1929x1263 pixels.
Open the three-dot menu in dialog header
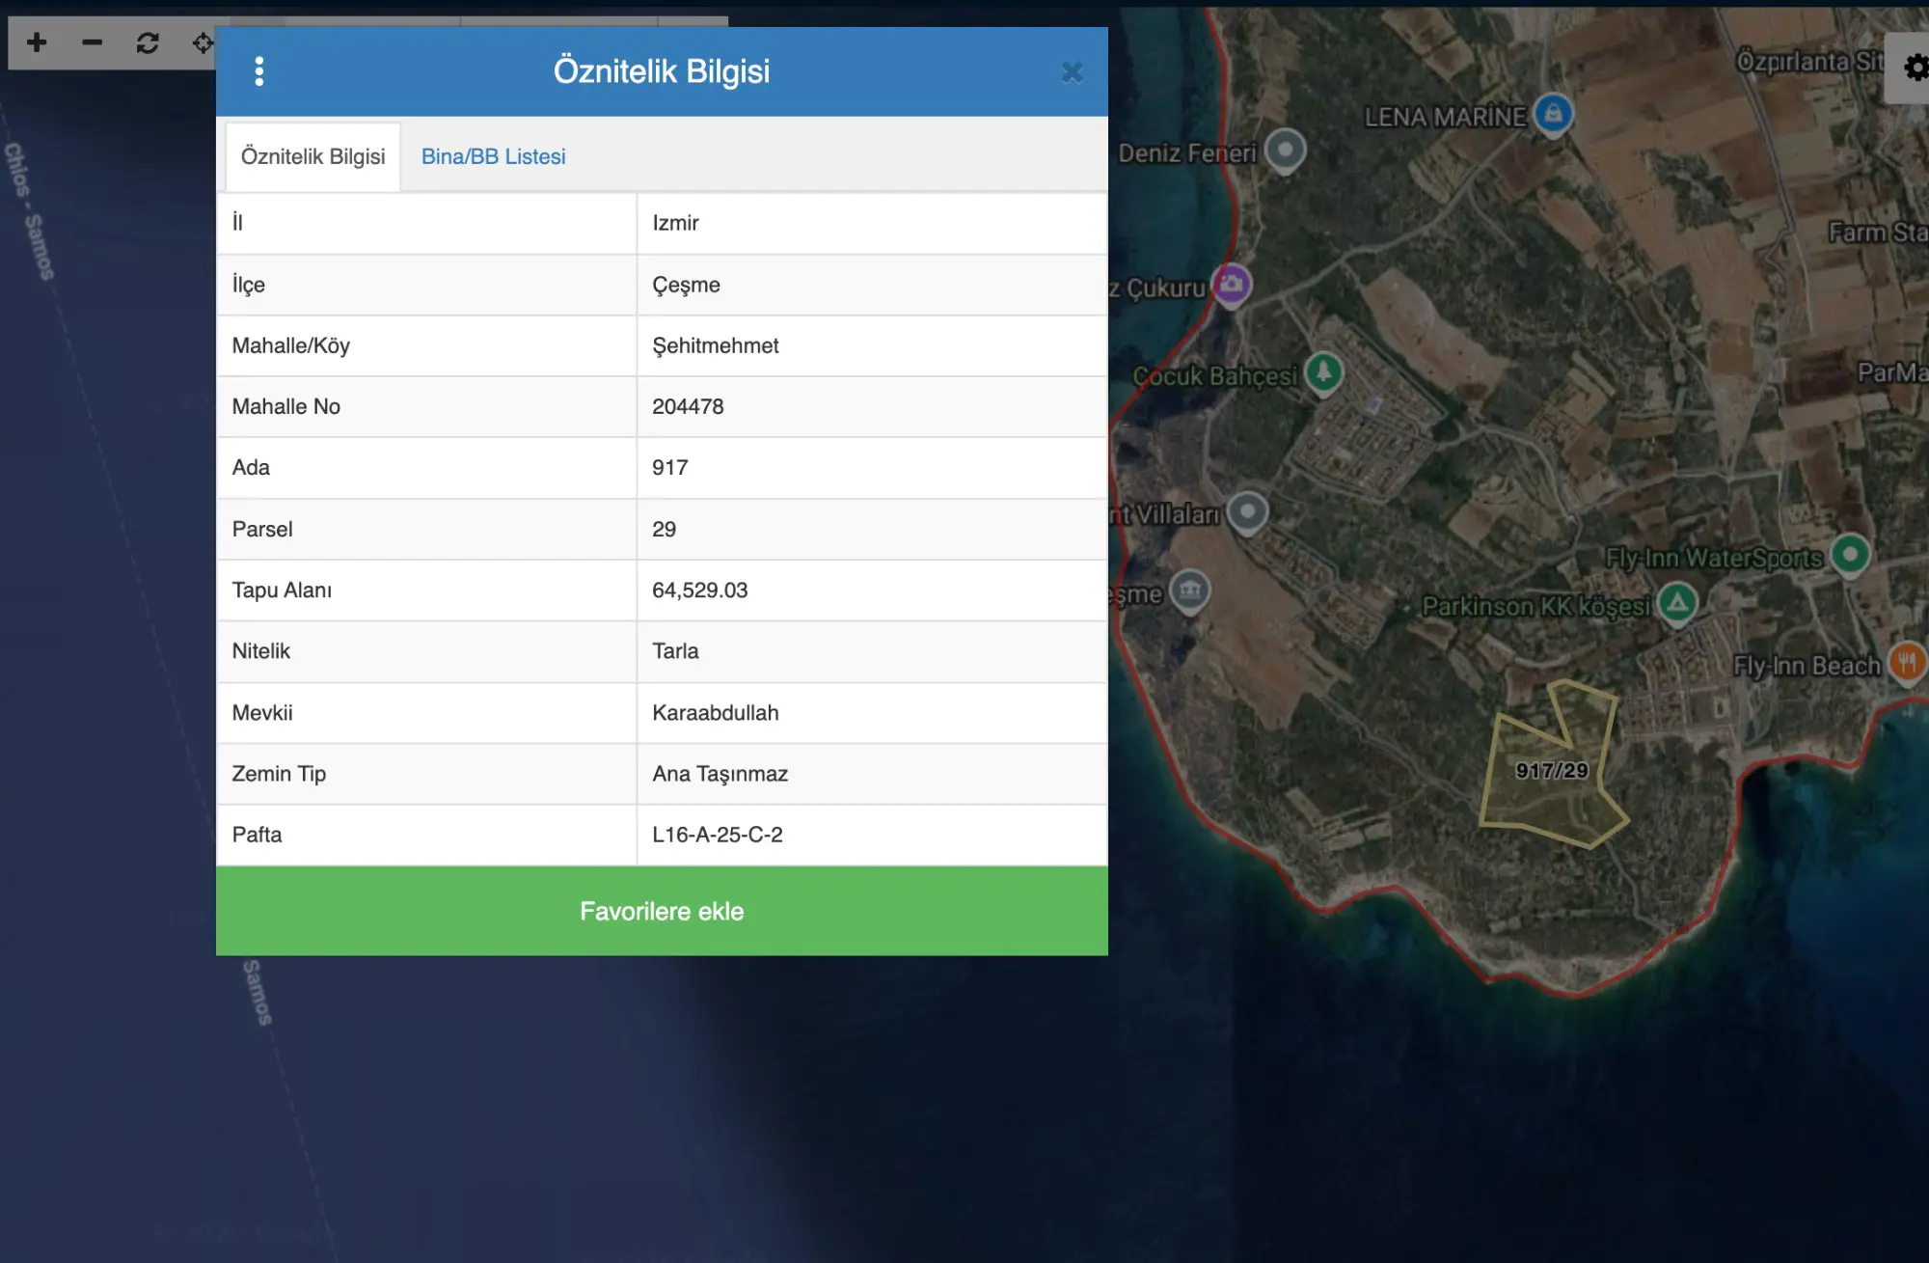click(x=258, y=71)
